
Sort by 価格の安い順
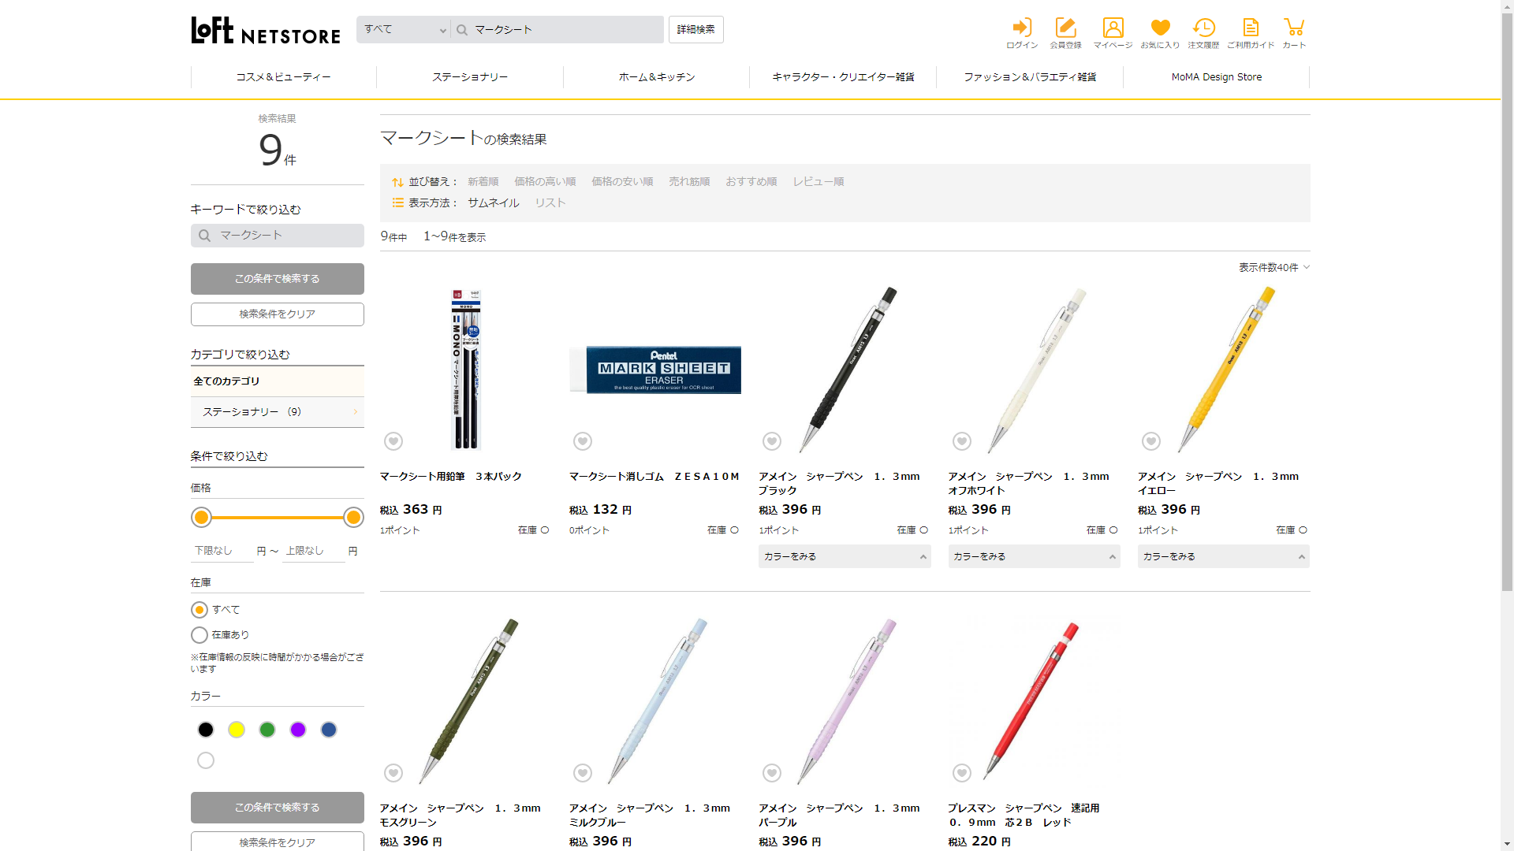click(622, 182)
